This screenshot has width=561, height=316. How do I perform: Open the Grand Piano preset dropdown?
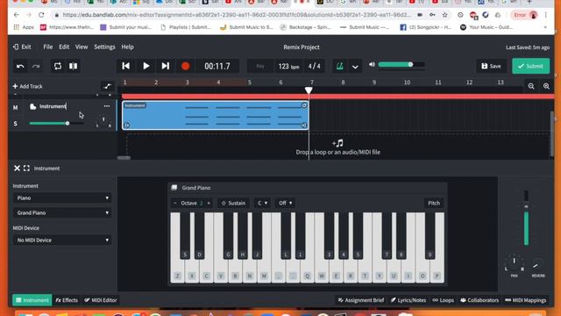[x=62, y=212]
